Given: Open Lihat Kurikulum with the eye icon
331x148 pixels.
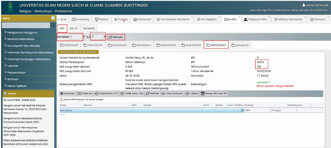Looking at the screenshot, I should (172, 94).
